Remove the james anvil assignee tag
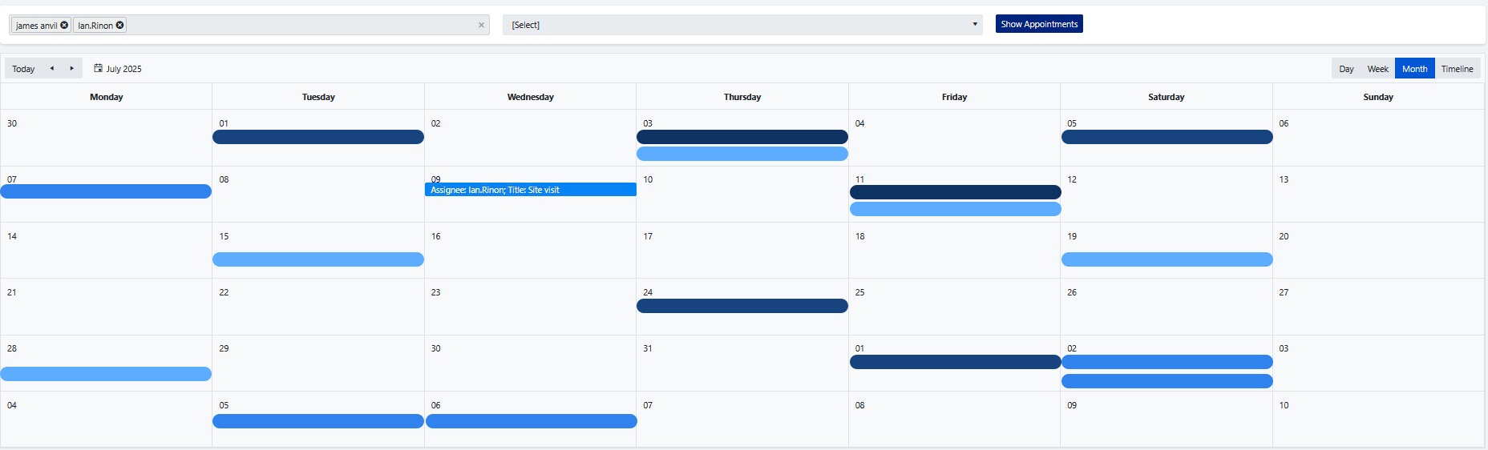Viewport: 1488px width, 450px height. [x=64, y=25]
